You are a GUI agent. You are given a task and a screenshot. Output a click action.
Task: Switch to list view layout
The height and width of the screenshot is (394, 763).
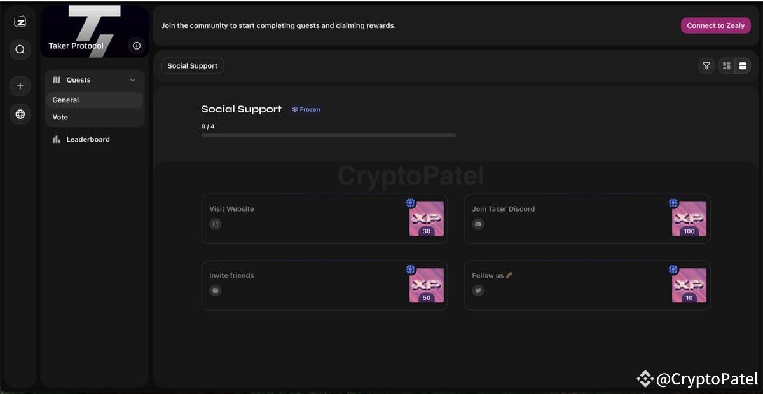point(743,65)
